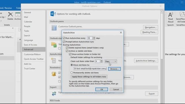The image size is (185, 104).
Task: Toggle Archive or delete old items
Action: (67, 51)
